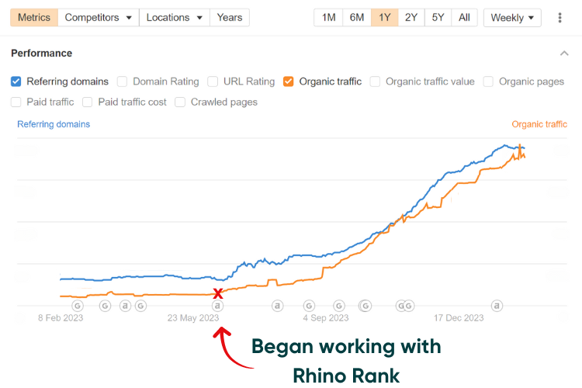This screenshot has width=582, height=388.
Task: Click the 17 Dec 2023 date label
Action: pyautogui.click(x=459, y=318)
